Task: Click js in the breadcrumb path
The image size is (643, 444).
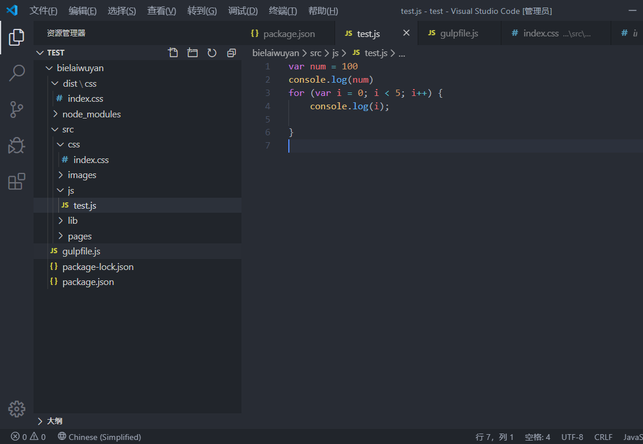Action: coord(336,53)
